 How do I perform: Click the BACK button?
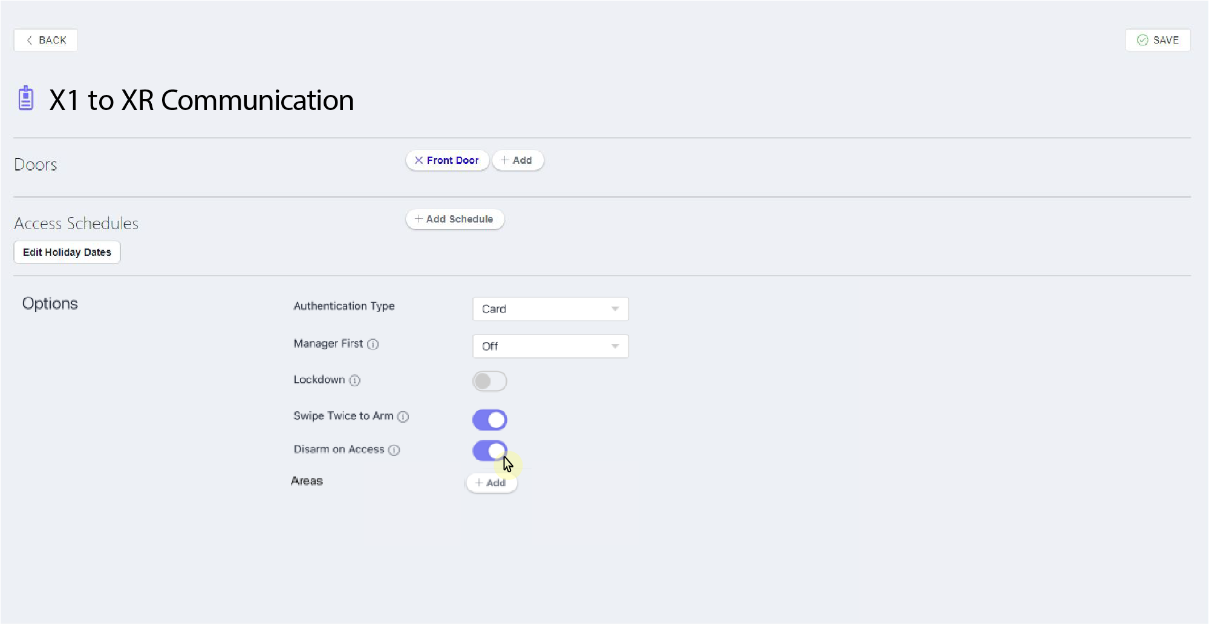[46, 40]
